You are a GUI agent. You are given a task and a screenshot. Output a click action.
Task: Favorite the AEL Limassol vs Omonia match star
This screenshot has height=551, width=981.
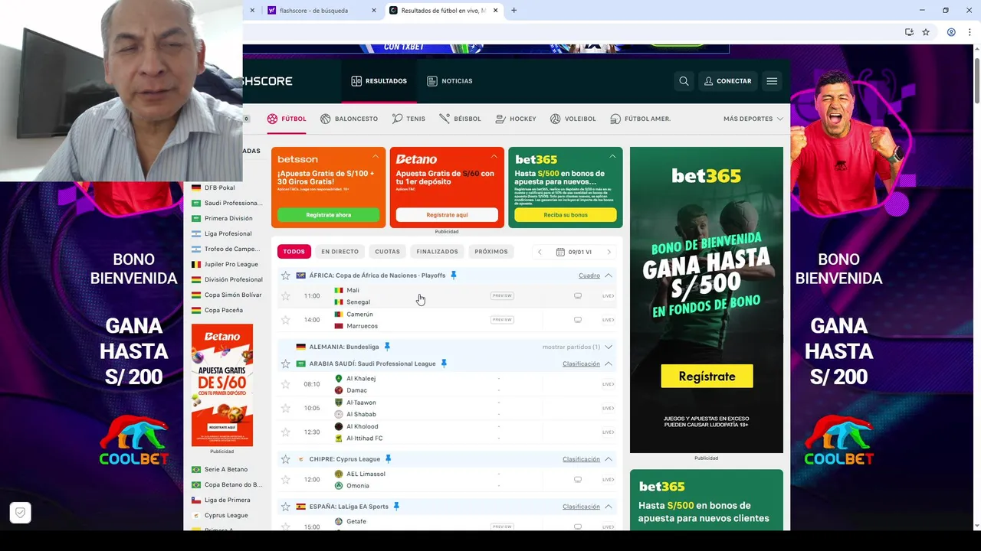[x=286, y=480]
